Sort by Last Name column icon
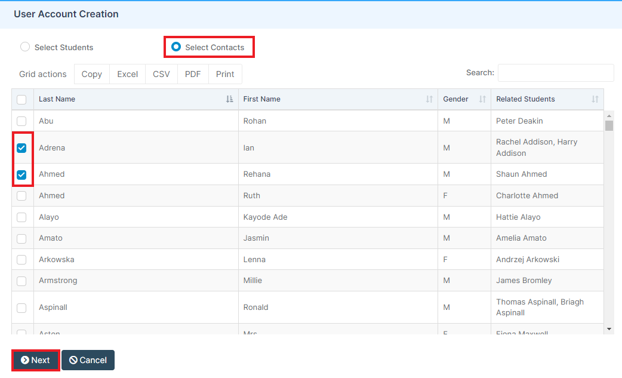This screenshot has height=378, width=622. click(x=229, y=99)
